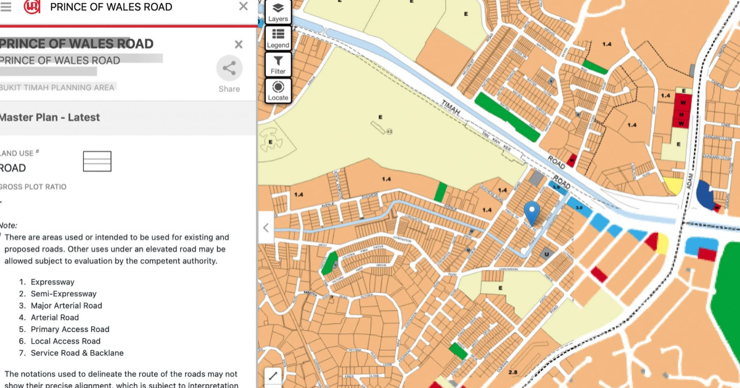The width and height of the screenshot is (740, 388).
Task: Clear the search bar using top X
Action: [244, 7]
